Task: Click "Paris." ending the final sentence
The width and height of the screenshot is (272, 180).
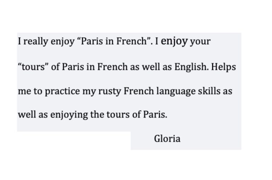Action: pyautogui.click(x=155, y=114)
